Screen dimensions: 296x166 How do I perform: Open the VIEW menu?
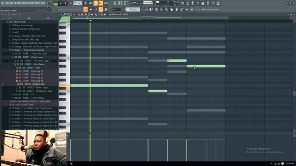pos(24,3)
